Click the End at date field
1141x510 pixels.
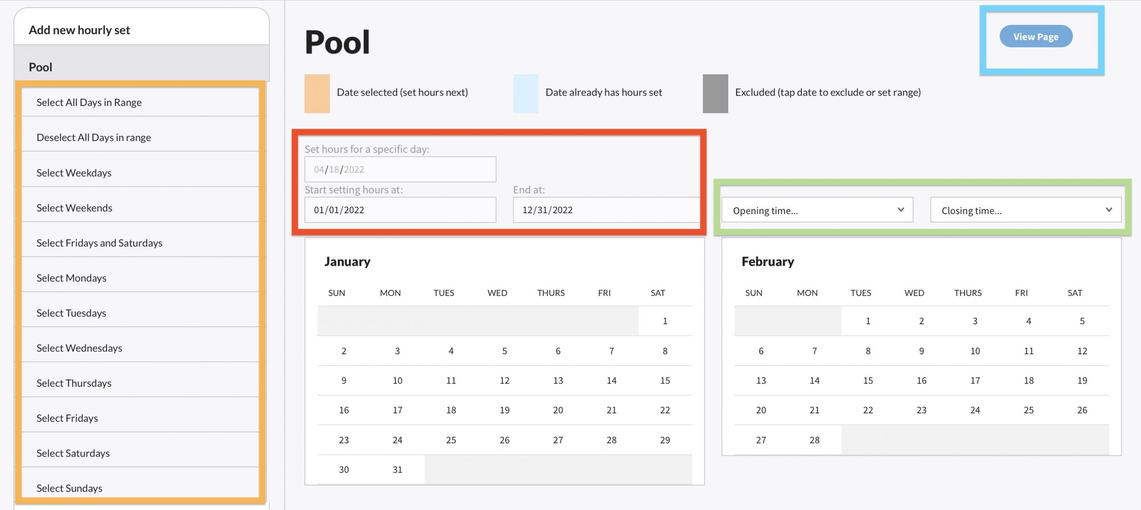pos(606,210)
